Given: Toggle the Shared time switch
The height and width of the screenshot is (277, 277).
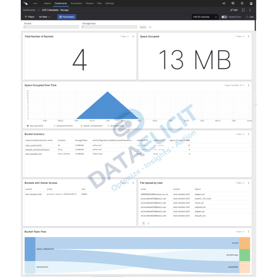Looking at the screenshot, I should (x=225, y=17).
